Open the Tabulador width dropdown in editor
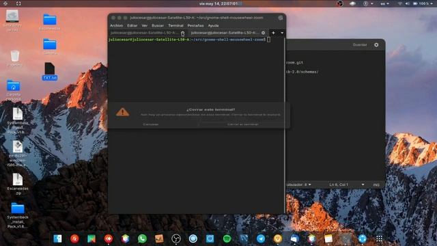 (298, 184)
